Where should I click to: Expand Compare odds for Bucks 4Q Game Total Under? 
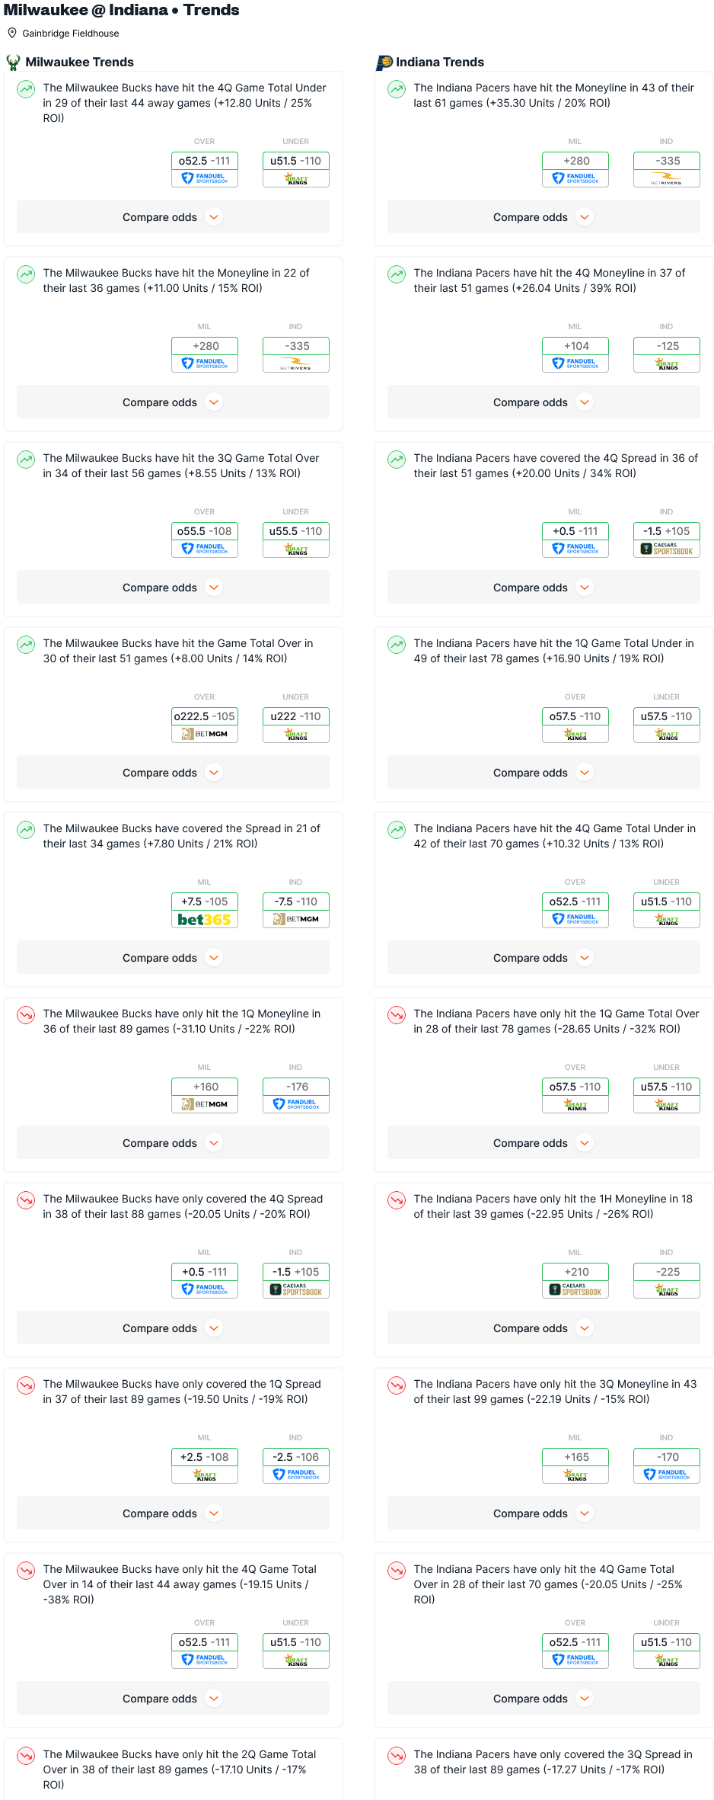click(173, 217)
